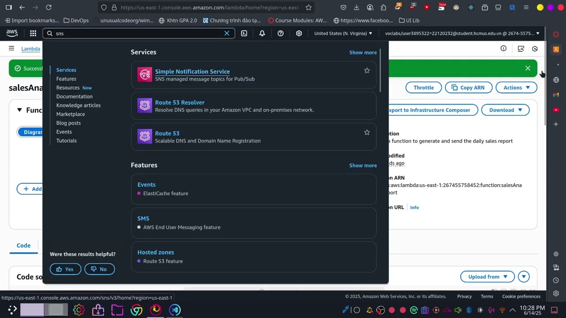Click the Simple Notification Service icon
This screenshot has height=318, width=566.
point(145,75)
